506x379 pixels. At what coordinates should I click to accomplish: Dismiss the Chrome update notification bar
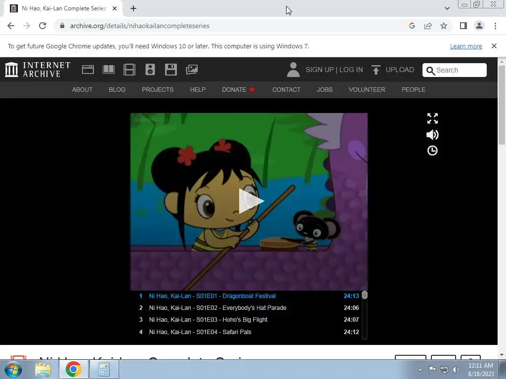point(494,46)
